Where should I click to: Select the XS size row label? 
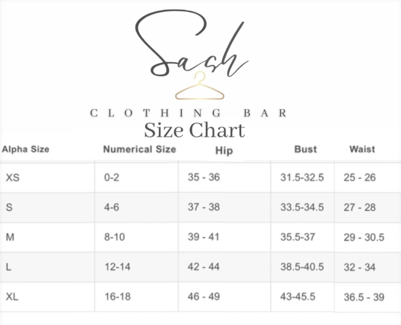(12, 178)
